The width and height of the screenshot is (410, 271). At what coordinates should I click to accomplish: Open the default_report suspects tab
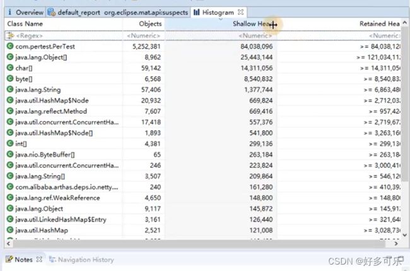click(x=118, y=12)
